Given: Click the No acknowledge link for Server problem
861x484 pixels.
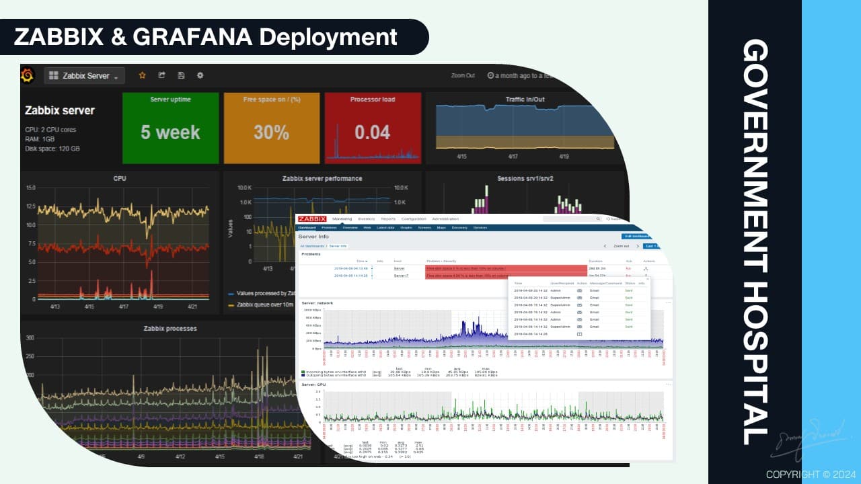Looking at the screenshot, I should tap(628, 268).
